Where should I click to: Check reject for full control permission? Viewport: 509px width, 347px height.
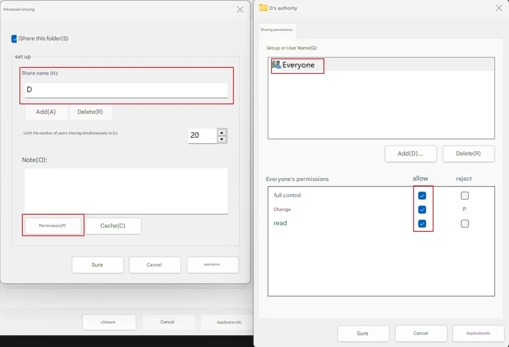[465, 196]
